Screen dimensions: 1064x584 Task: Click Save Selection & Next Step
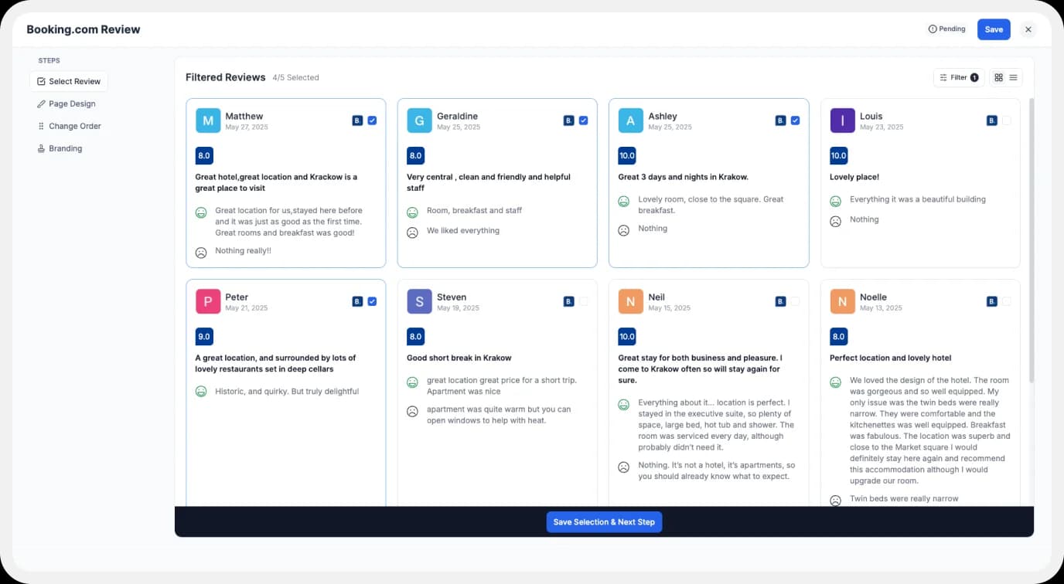coord(604,521)
